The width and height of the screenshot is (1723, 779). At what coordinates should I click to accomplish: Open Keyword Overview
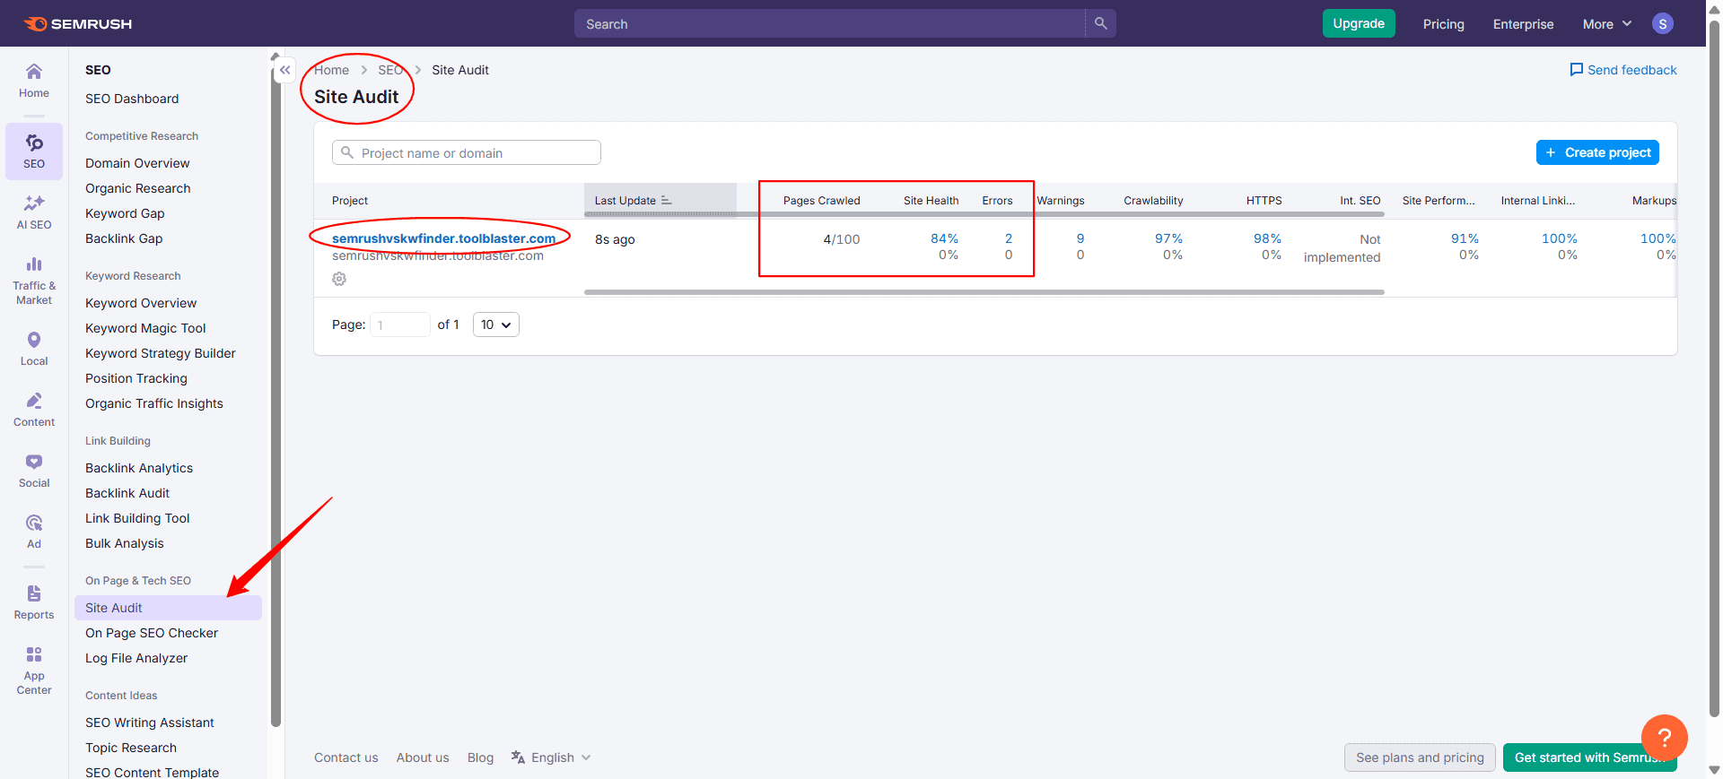point(141,303)
